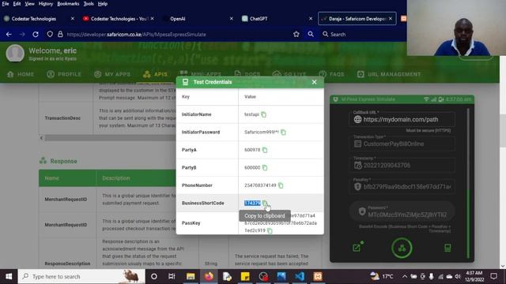Screen dimensions: 506x284
Task: Click browser forward arrow
Action: pos(22,34)
